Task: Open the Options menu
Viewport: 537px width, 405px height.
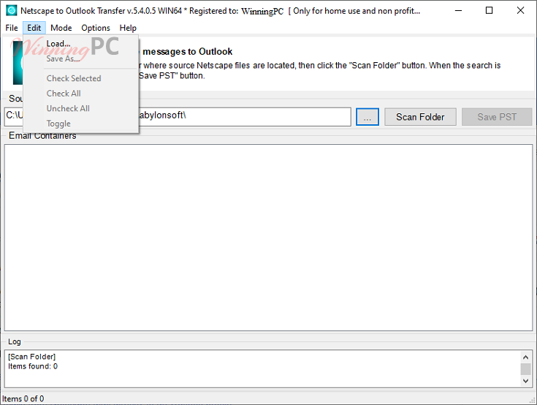Action: pyautogui.click(x=96, y=28)
